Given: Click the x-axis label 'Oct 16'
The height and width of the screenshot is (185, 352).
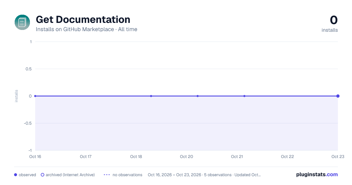Looking at the screenshot, I should (x=35, y=157).
